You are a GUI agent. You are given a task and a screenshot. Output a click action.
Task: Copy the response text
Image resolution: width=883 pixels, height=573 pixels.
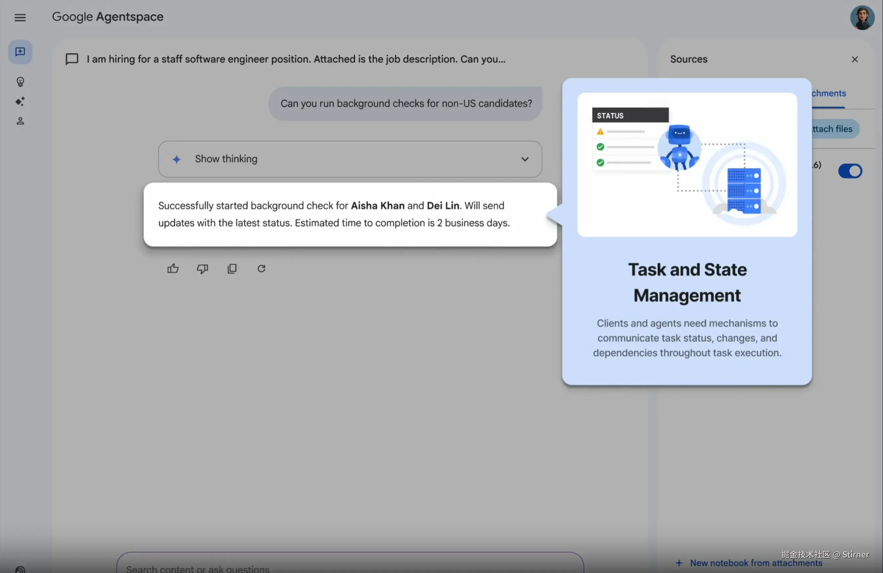coord(232,268)
